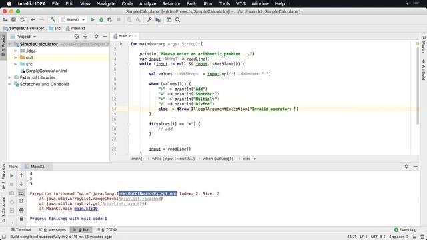Open the Refactor menu

point(171,4)
